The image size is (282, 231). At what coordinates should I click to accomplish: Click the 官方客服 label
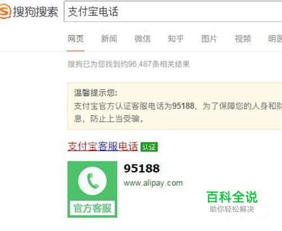pyautogui.click(x=92, y=208)
